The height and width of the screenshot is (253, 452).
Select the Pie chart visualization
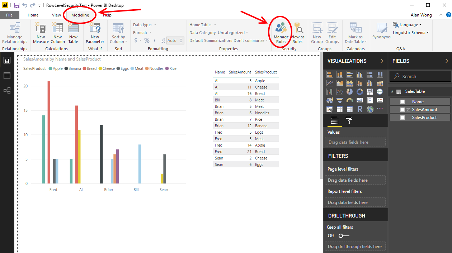pos(350,92)
